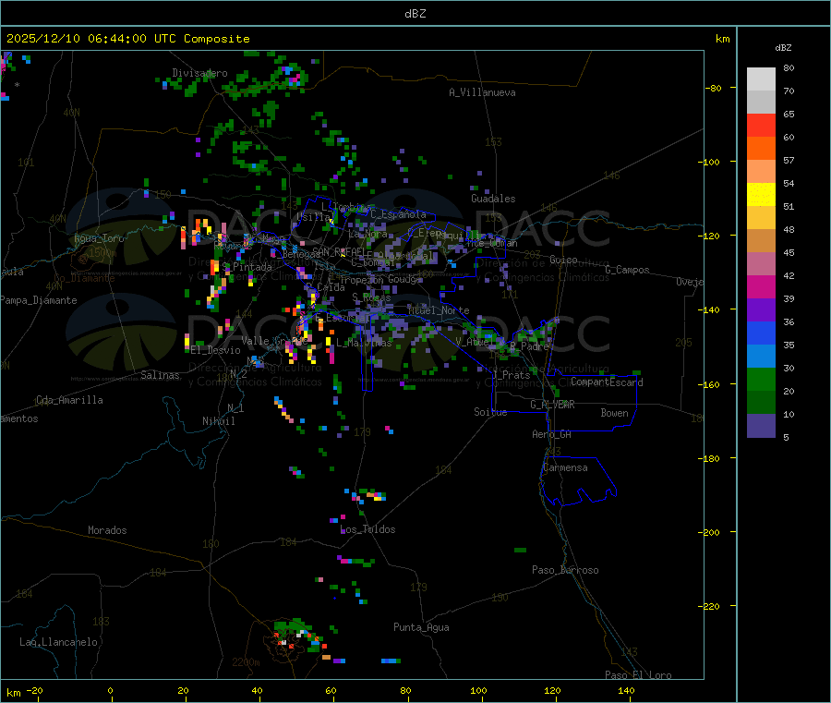Click the 'El_Desvio' place label
The height and width of the screenshot is (703, 831).
[216, 350]
